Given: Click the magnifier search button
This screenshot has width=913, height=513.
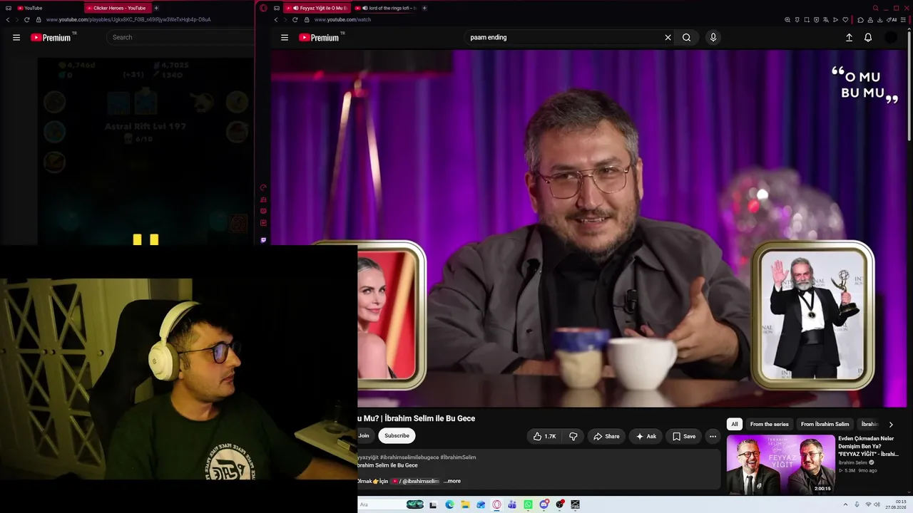Looking at the screenshot, I should click(686, 38).
